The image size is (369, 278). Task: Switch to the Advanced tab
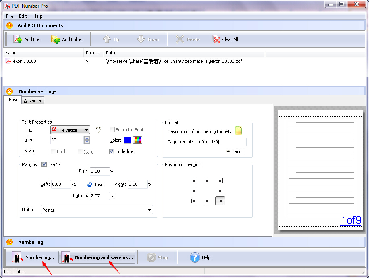33,100
